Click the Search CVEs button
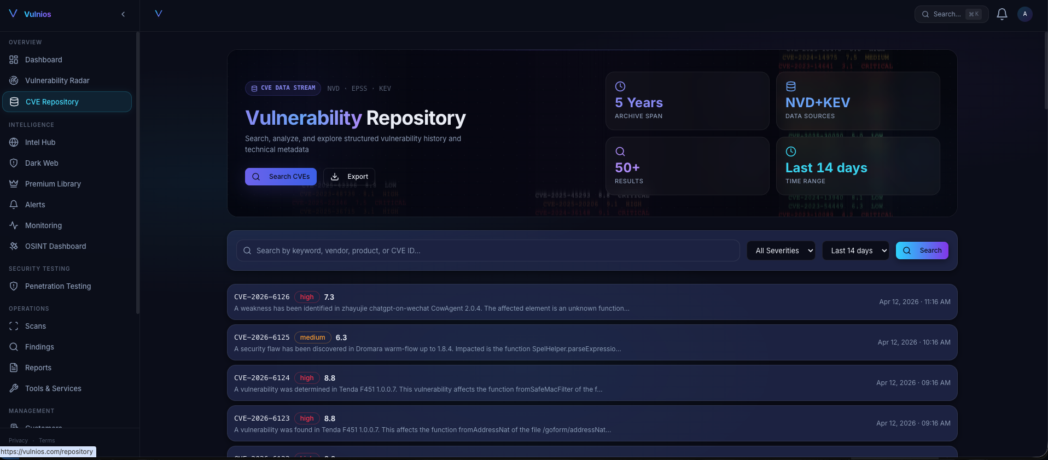The width and height of the screenshot is (1048, 460). [x=281, y=177]
